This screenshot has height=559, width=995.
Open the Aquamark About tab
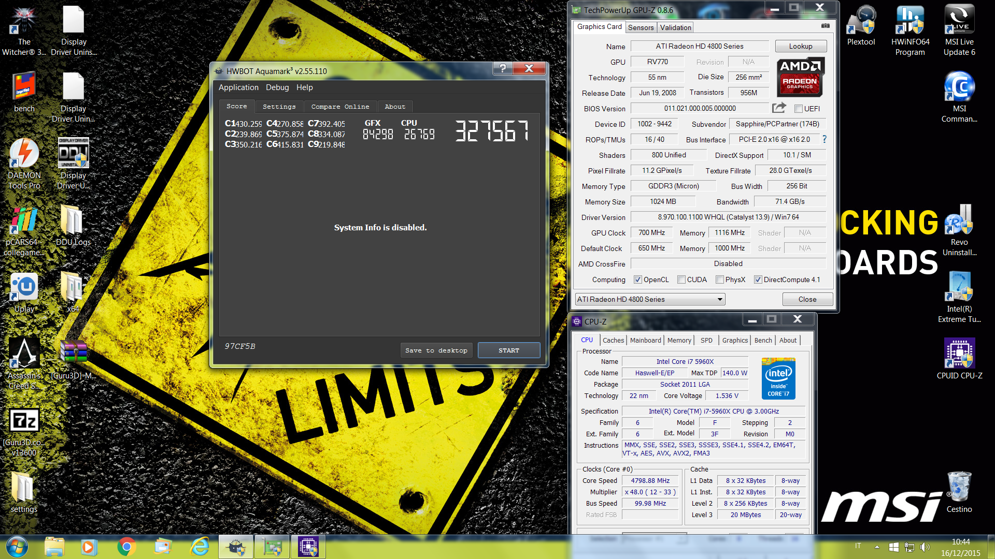pos(395,107)
